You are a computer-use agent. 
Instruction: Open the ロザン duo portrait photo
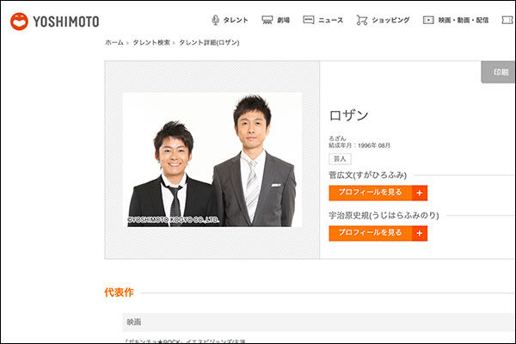212,160
